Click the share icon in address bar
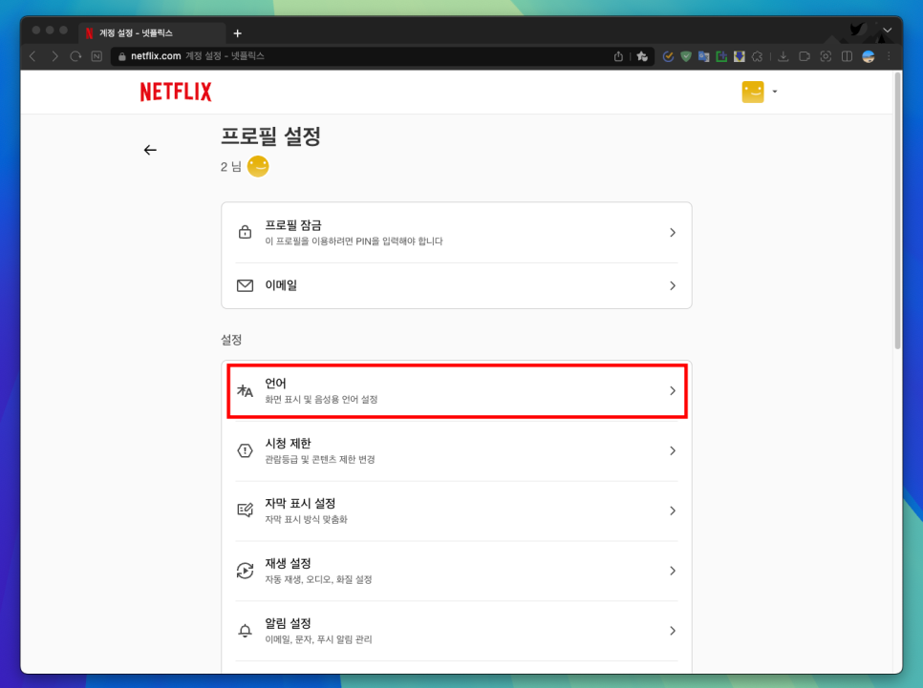The image size is (923, 688). pyautogui.click(x=618, y=56)
